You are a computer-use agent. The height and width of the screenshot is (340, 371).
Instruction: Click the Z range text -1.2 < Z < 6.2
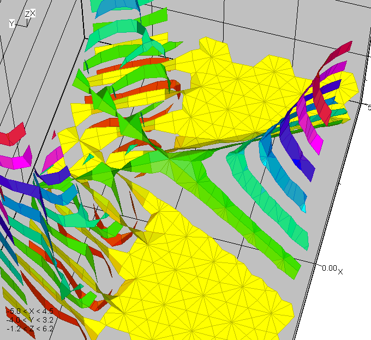[29, 329]
